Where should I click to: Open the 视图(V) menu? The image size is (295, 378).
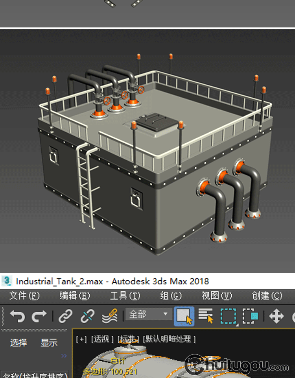(x=217, y=296)
